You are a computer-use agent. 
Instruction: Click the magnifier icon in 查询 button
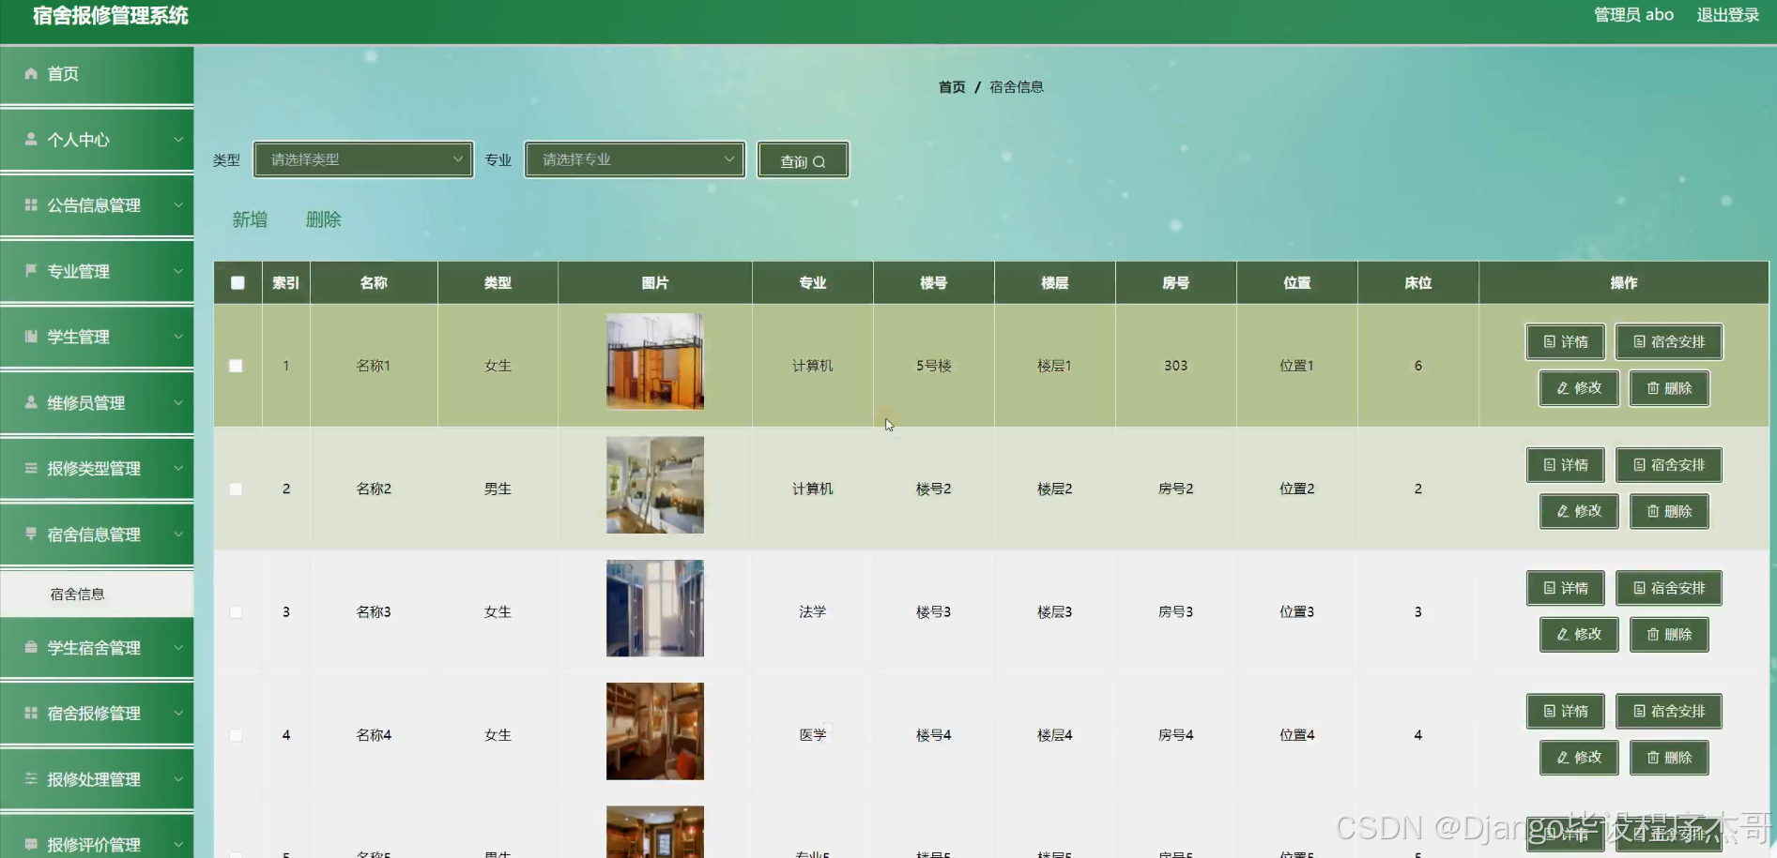(819, 161)
